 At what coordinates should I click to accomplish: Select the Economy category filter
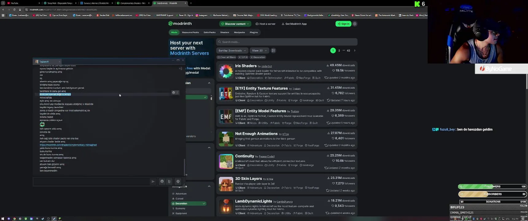tap(180, 208)
